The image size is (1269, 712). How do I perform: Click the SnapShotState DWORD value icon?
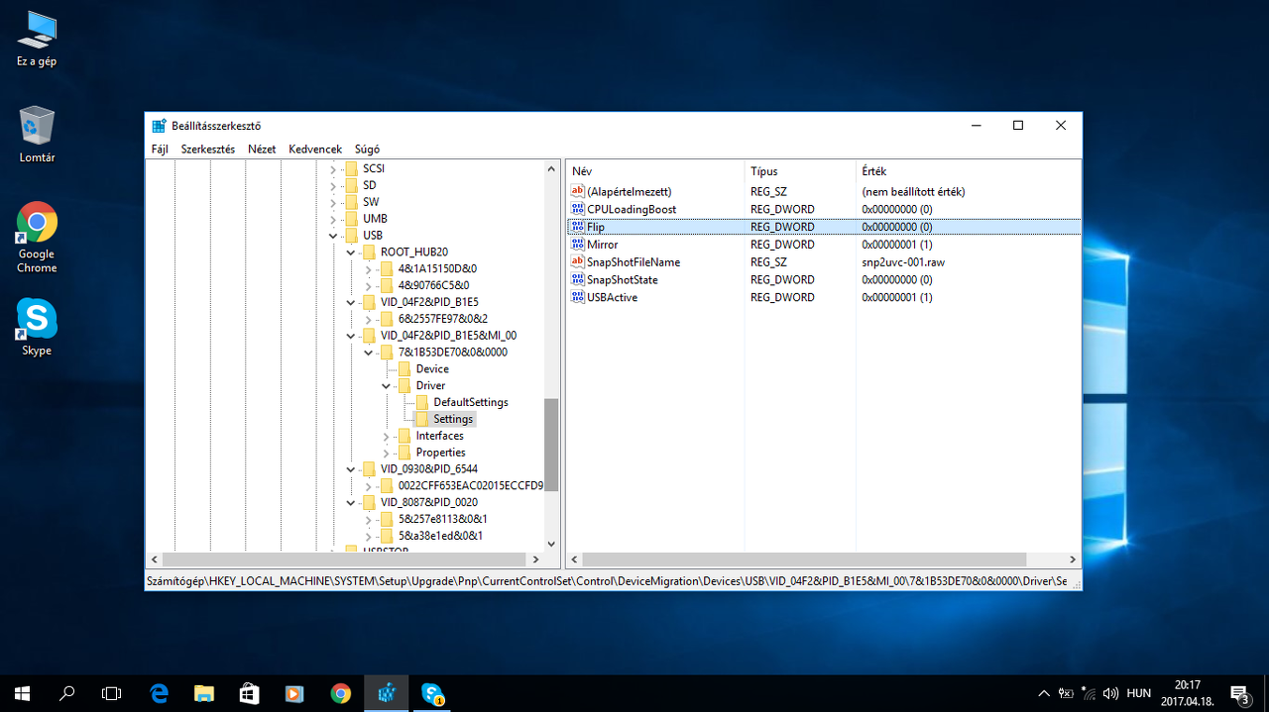[x=578, y=279]
